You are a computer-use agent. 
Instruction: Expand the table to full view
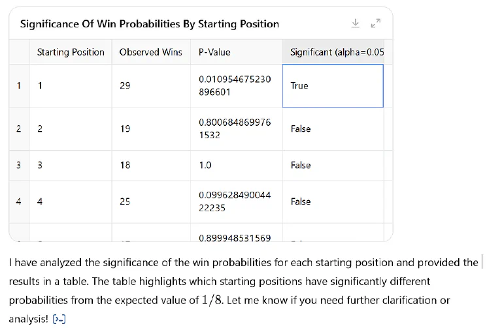[x=375, y=23]
